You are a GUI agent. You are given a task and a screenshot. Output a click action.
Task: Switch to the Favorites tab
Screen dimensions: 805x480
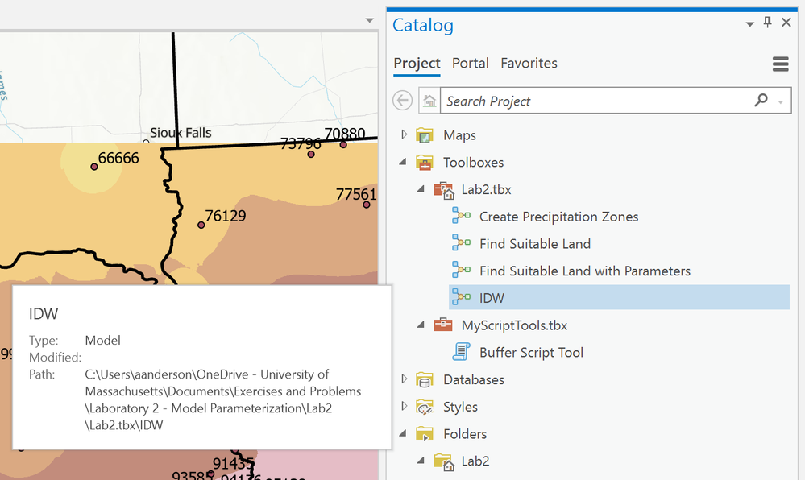(x=529, y=63)
